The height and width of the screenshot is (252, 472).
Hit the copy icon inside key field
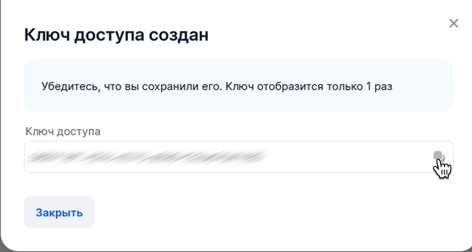click(x=439, y=157)
